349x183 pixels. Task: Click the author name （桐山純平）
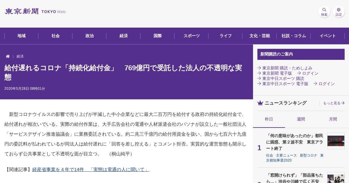[x=121, y=154]
